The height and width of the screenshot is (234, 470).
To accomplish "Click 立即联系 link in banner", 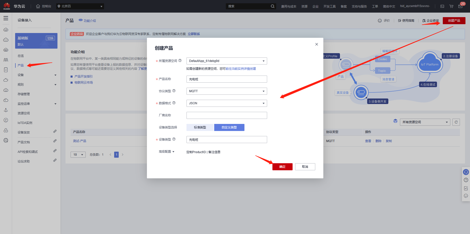I will 194,34.
